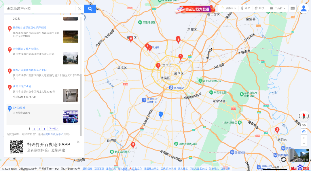Open the 西部北斗产业园 result
The image size is (311, 171).
(22, 86)
